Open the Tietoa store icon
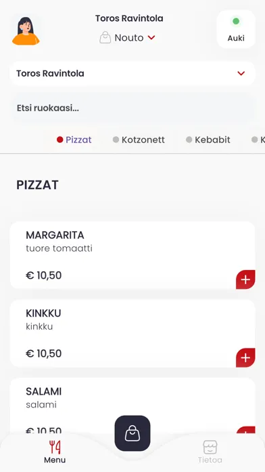 (x=210, y=447)
